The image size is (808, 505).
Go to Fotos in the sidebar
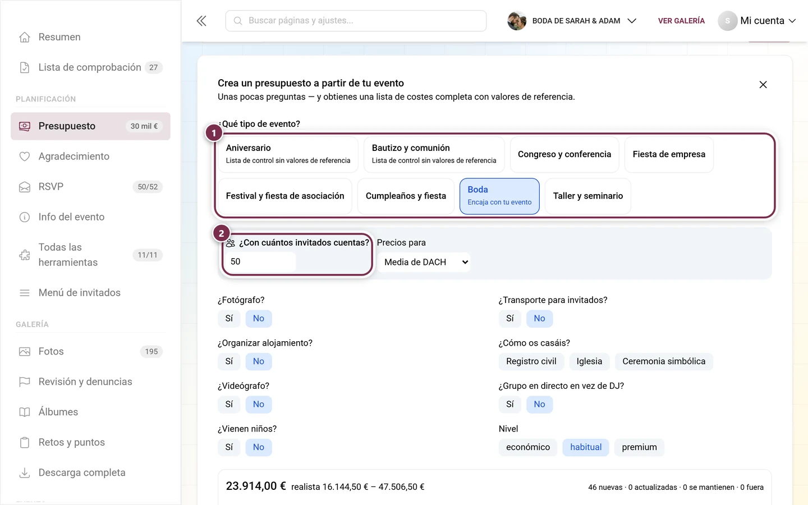pyautogui.click(x=90, y=352)
